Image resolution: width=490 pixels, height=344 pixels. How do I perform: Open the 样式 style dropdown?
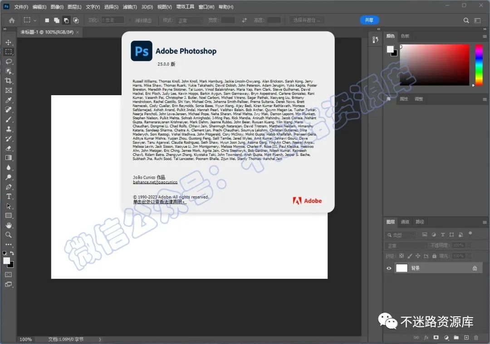(190, 20)
